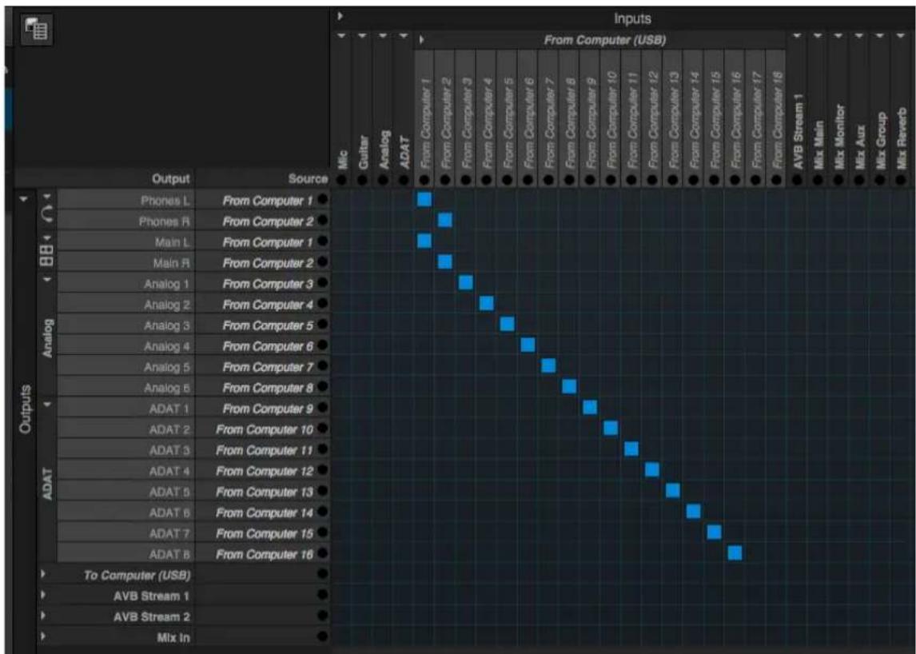916x654 pixels.
Task: Toggle ADAT 1 routing from Computer 9
Action: (x=590, y=408)
